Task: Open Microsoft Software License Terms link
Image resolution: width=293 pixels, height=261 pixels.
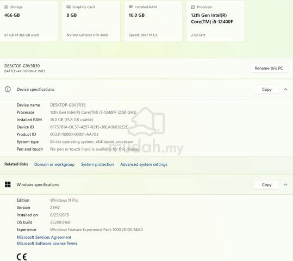Action: click(47, 243)
